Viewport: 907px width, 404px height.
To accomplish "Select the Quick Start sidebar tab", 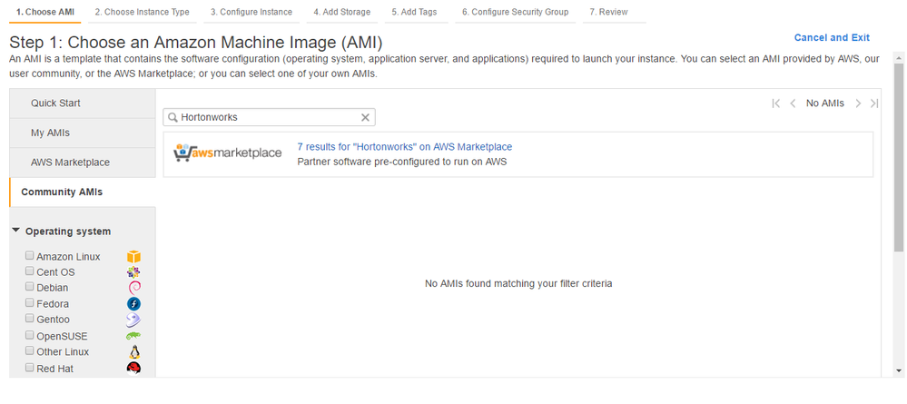I will pos(82,103).
